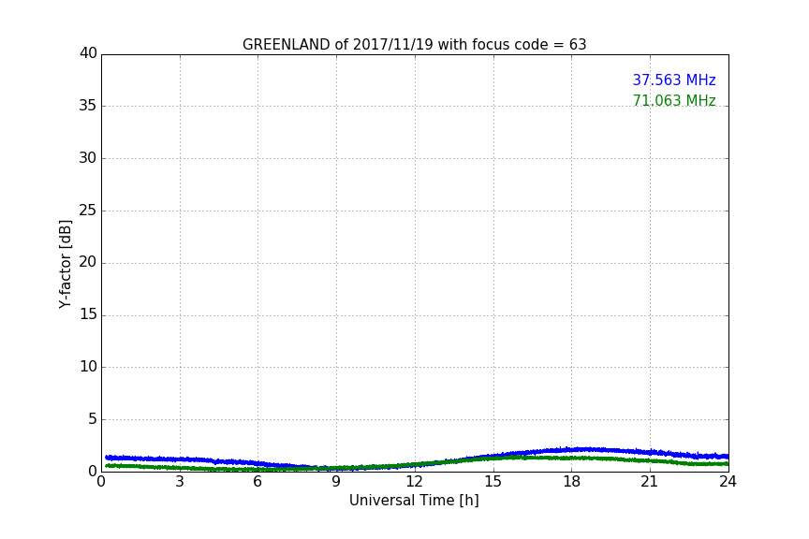Click the y-axis tick label '35'
This screenshot has width=809, height=539.
[x=88, y=105]
